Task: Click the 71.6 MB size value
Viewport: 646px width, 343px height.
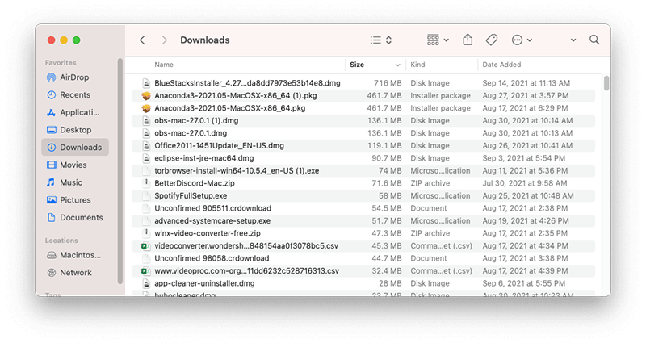Action: click(387, 183)
